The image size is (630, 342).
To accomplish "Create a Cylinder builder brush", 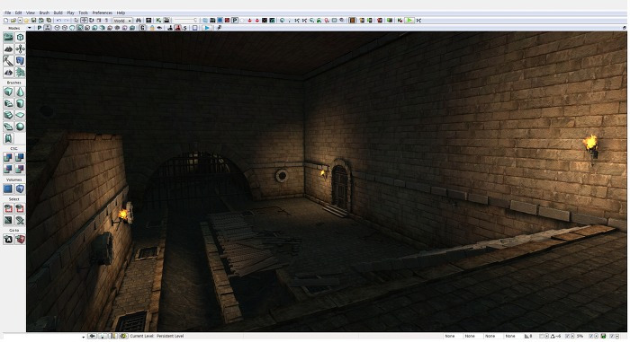I will (x=20, y=103).
